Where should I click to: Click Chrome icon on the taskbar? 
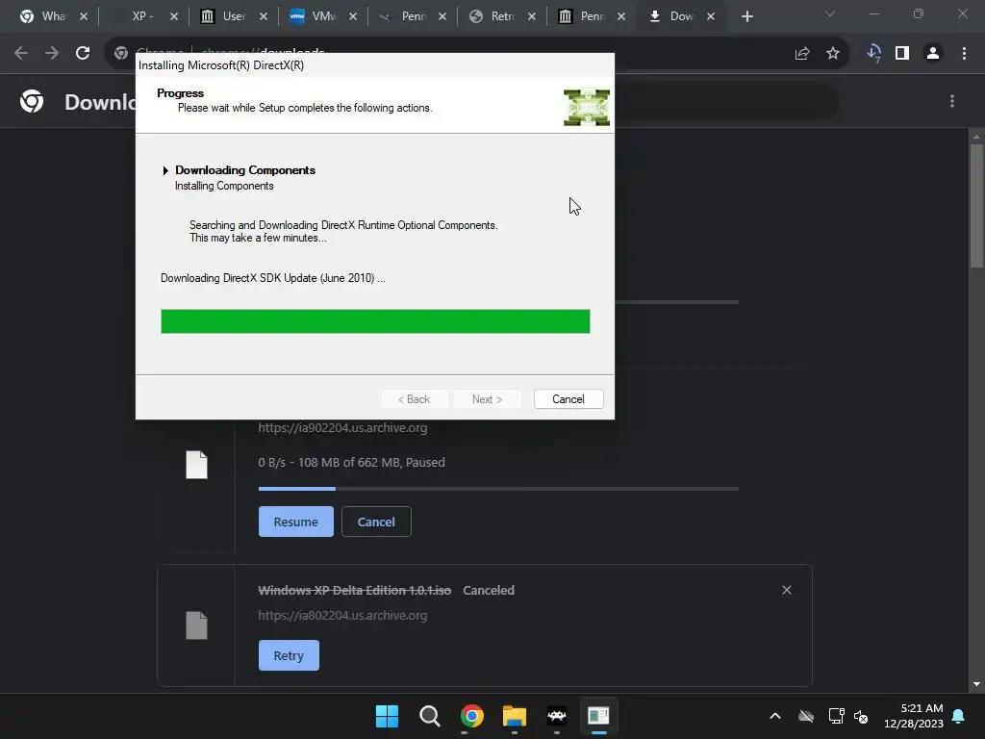(x=471, y=716)
